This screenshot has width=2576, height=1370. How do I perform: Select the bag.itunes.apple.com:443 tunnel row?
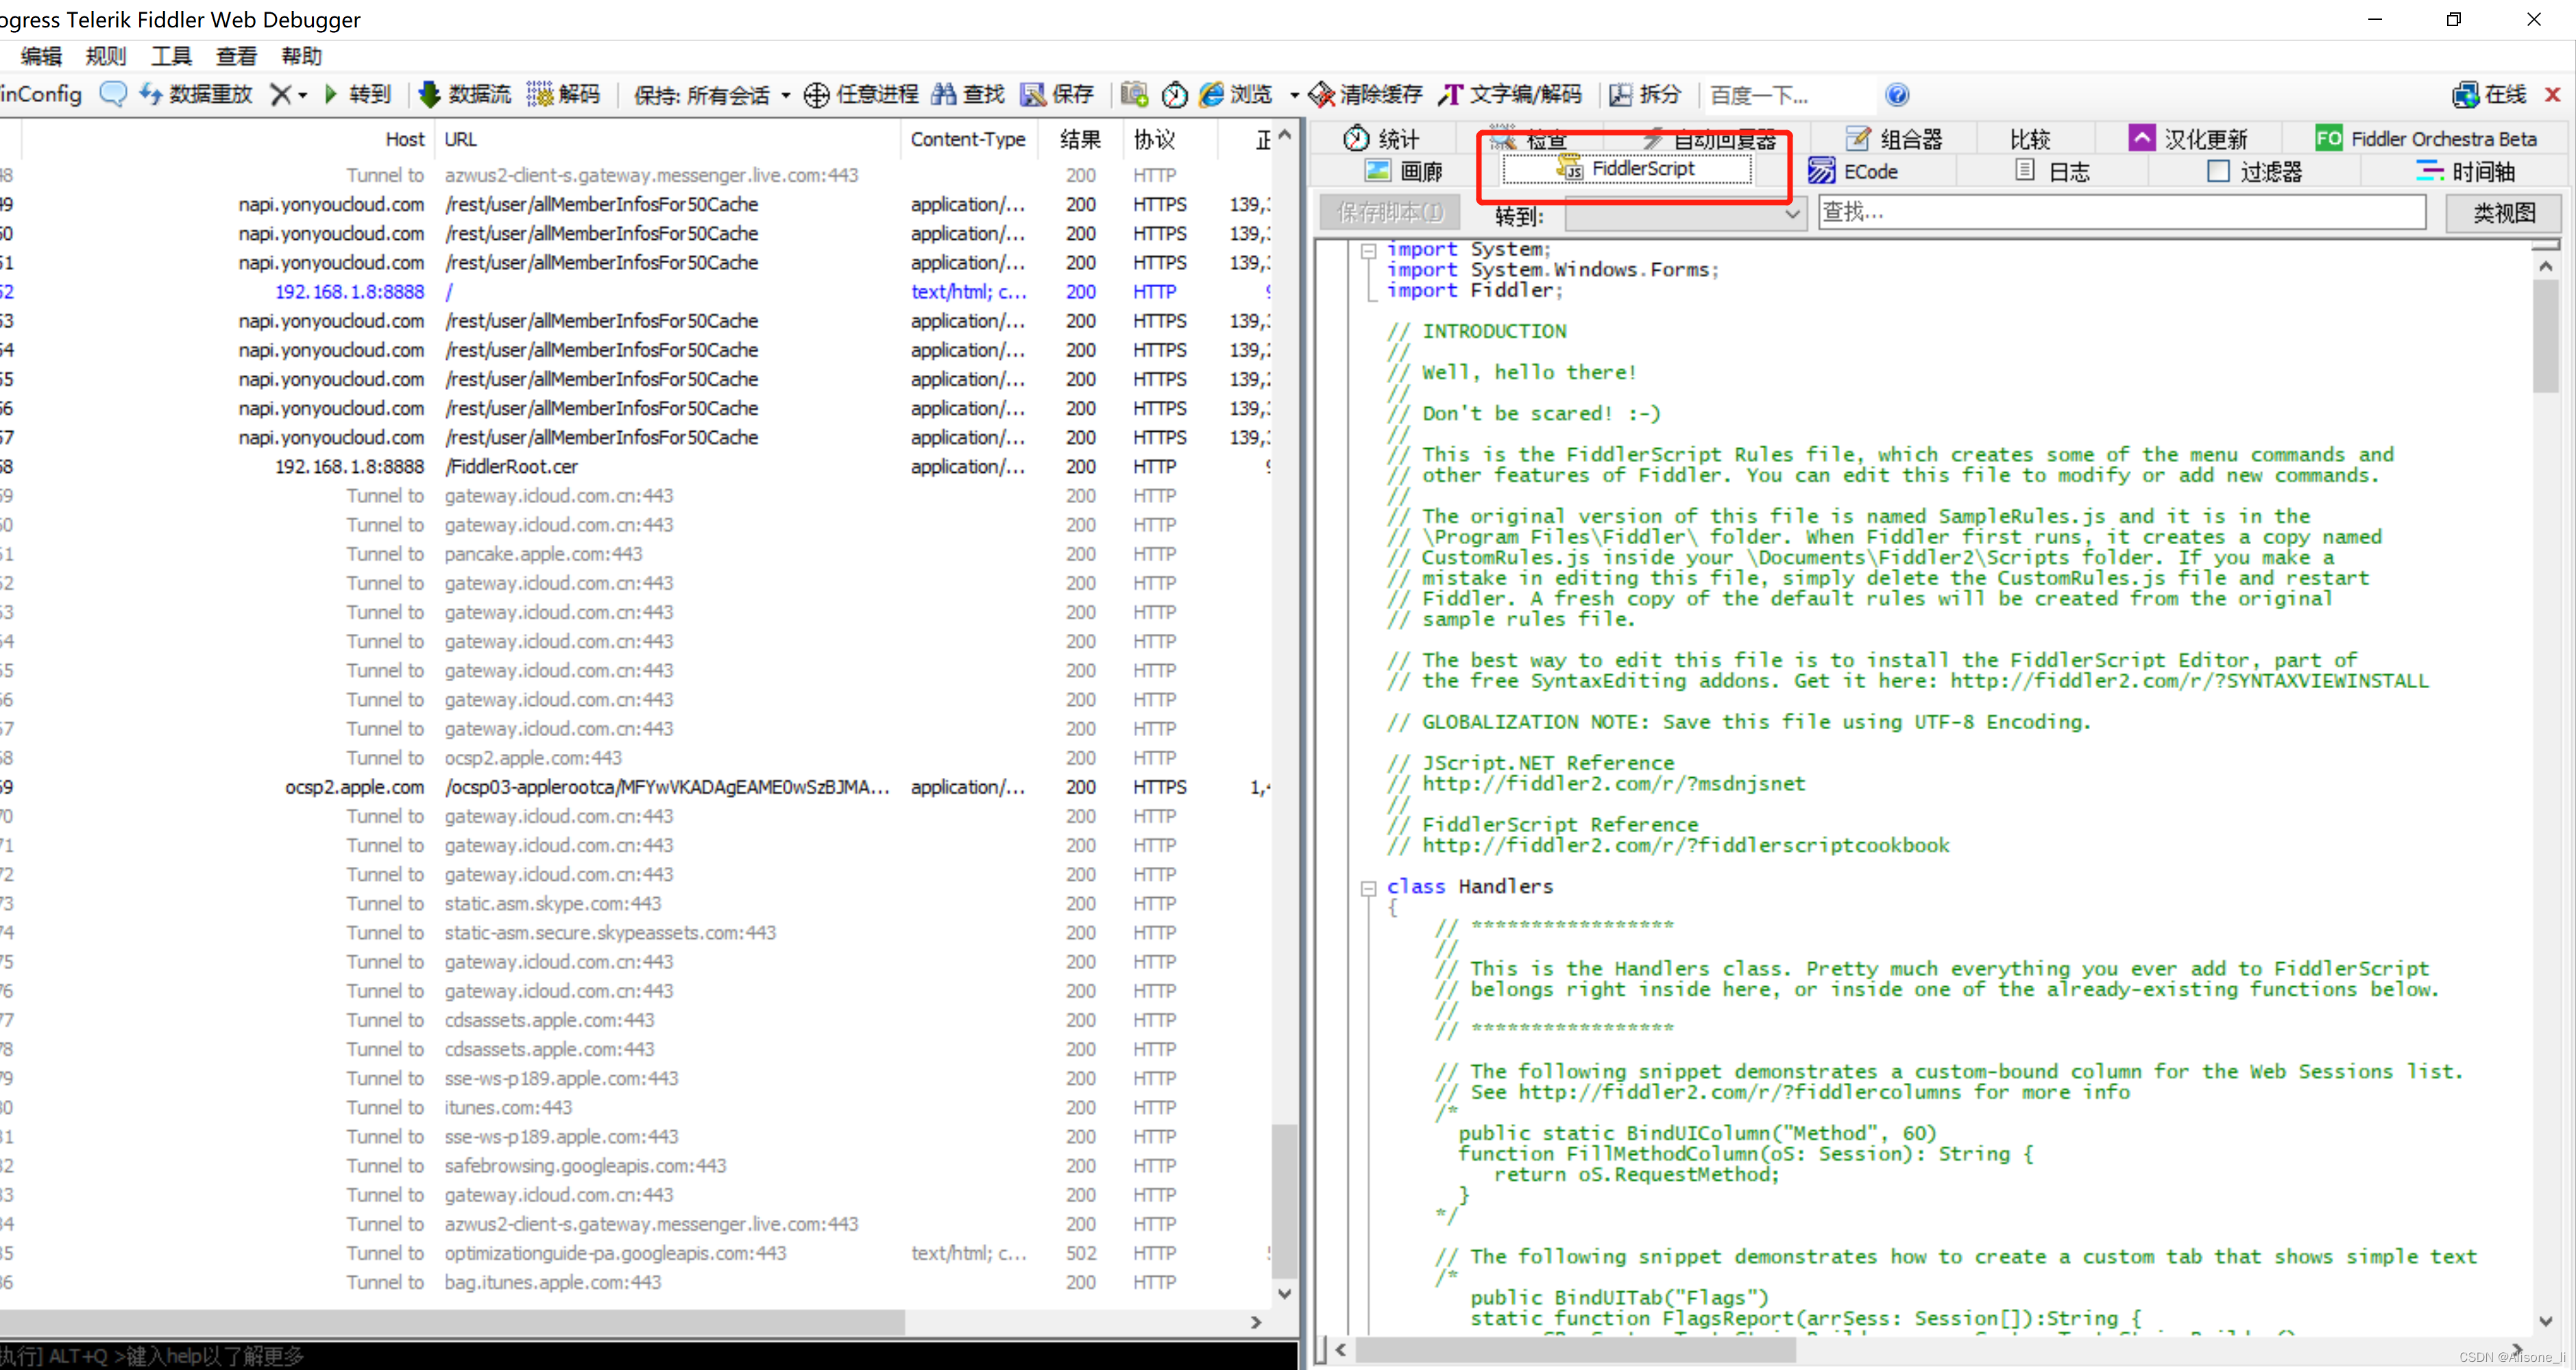(636, 1282)
